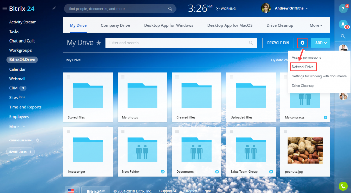Open Tasks in the sidebar
This screenshot has height=193, width=351.
coord(14,31)
